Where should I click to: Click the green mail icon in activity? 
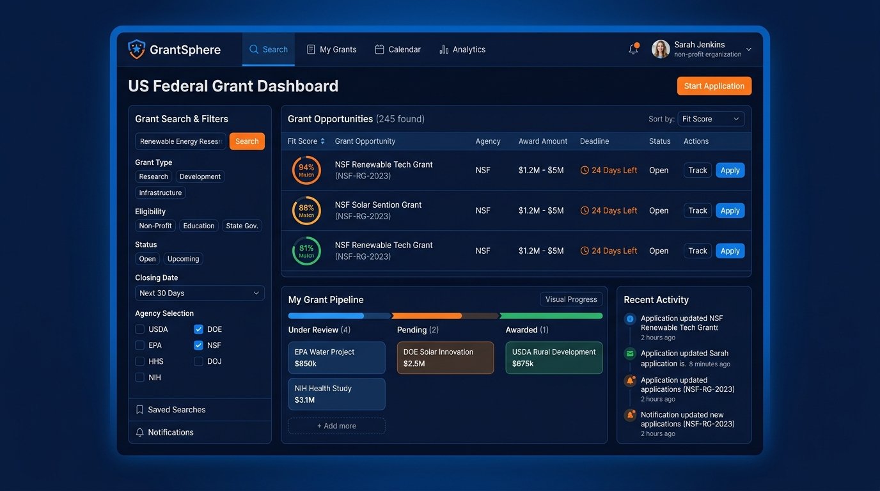pyautogui.click(x=630, y=354)
